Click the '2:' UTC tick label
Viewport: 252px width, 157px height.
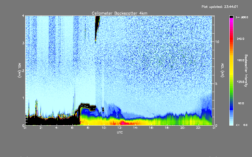pos(41,128)
